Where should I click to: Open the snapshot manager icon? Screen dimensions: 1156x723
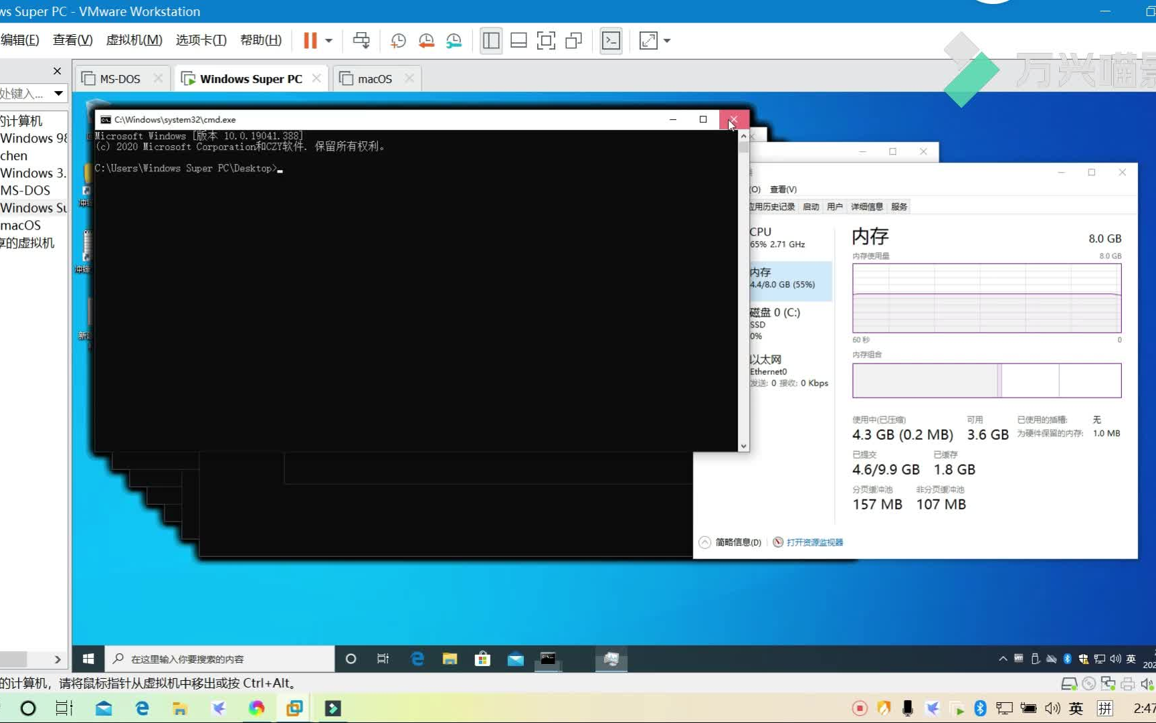[x=454, y=41]
